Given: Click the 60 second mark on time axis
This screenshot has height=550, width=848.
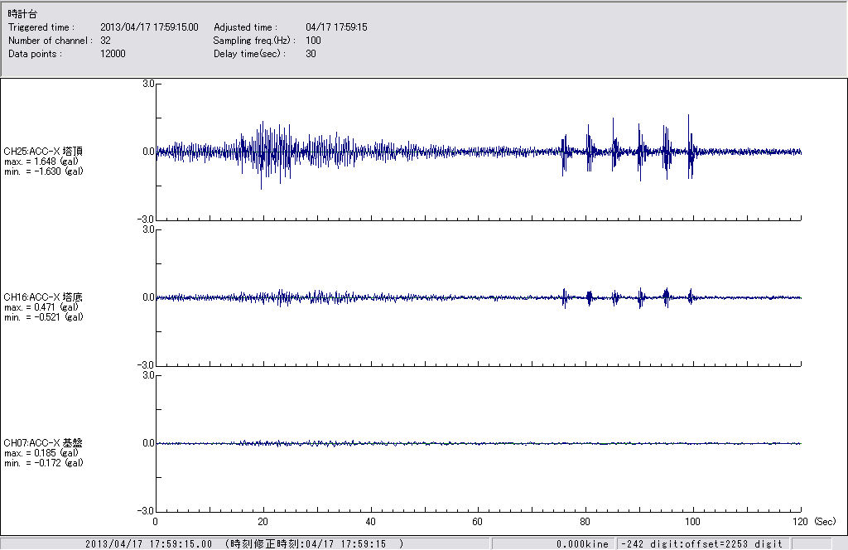Looking at the screenshot, I should (x=478, y=523).
